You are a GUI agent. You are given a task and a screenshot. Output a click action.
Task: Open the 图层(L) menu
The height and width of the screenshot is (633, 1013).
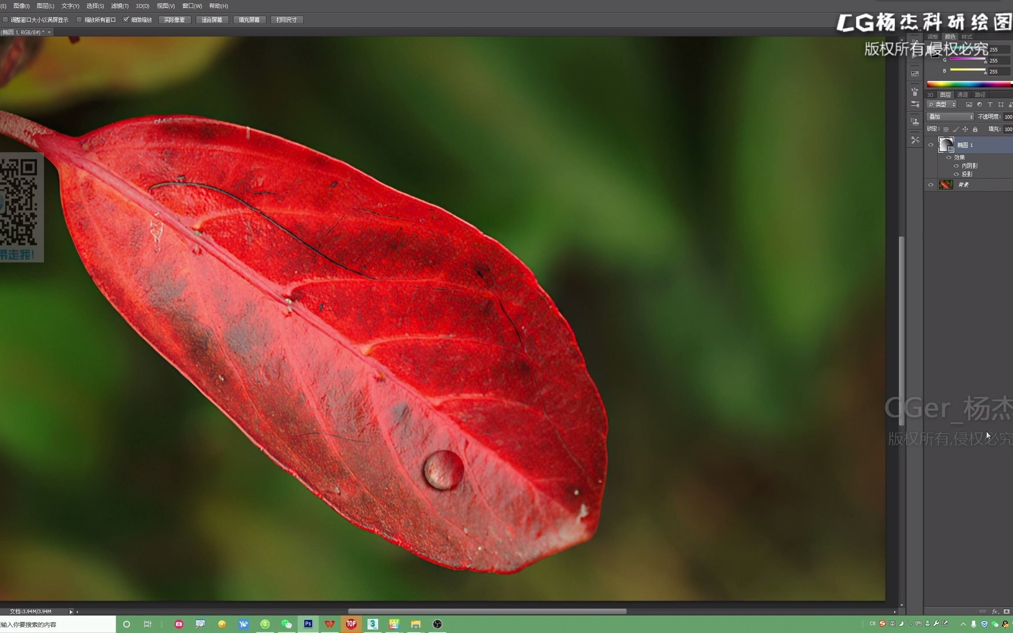tap(45, 6)
